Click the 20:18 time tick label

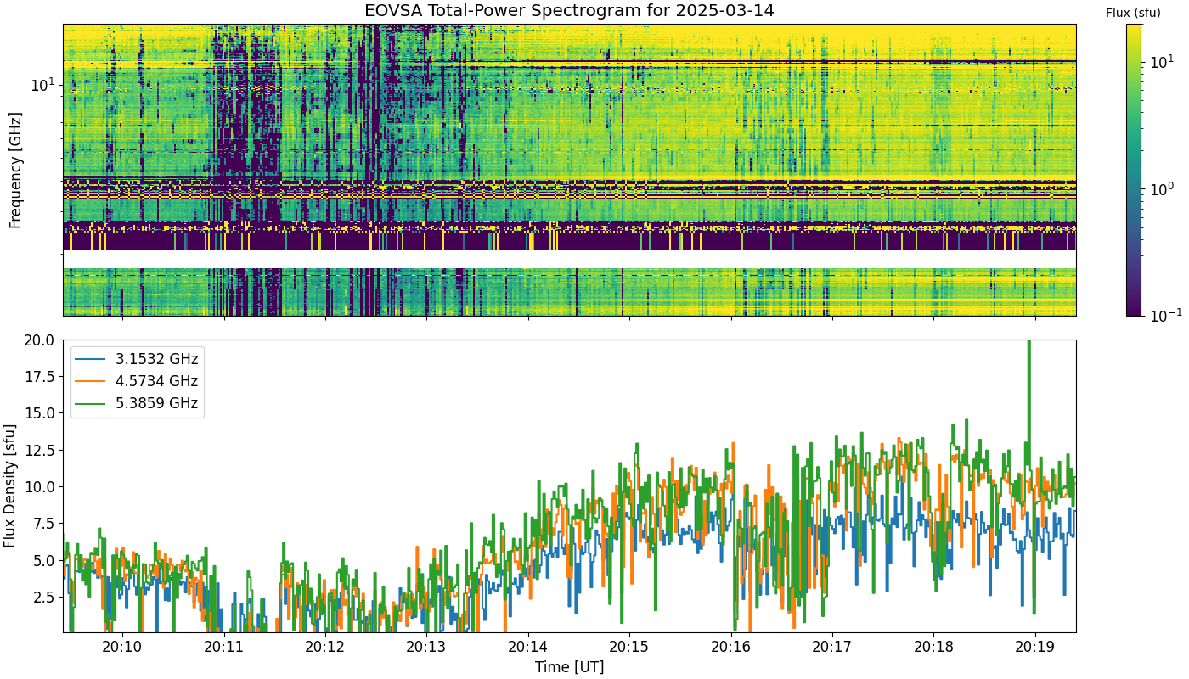[934, 648]
